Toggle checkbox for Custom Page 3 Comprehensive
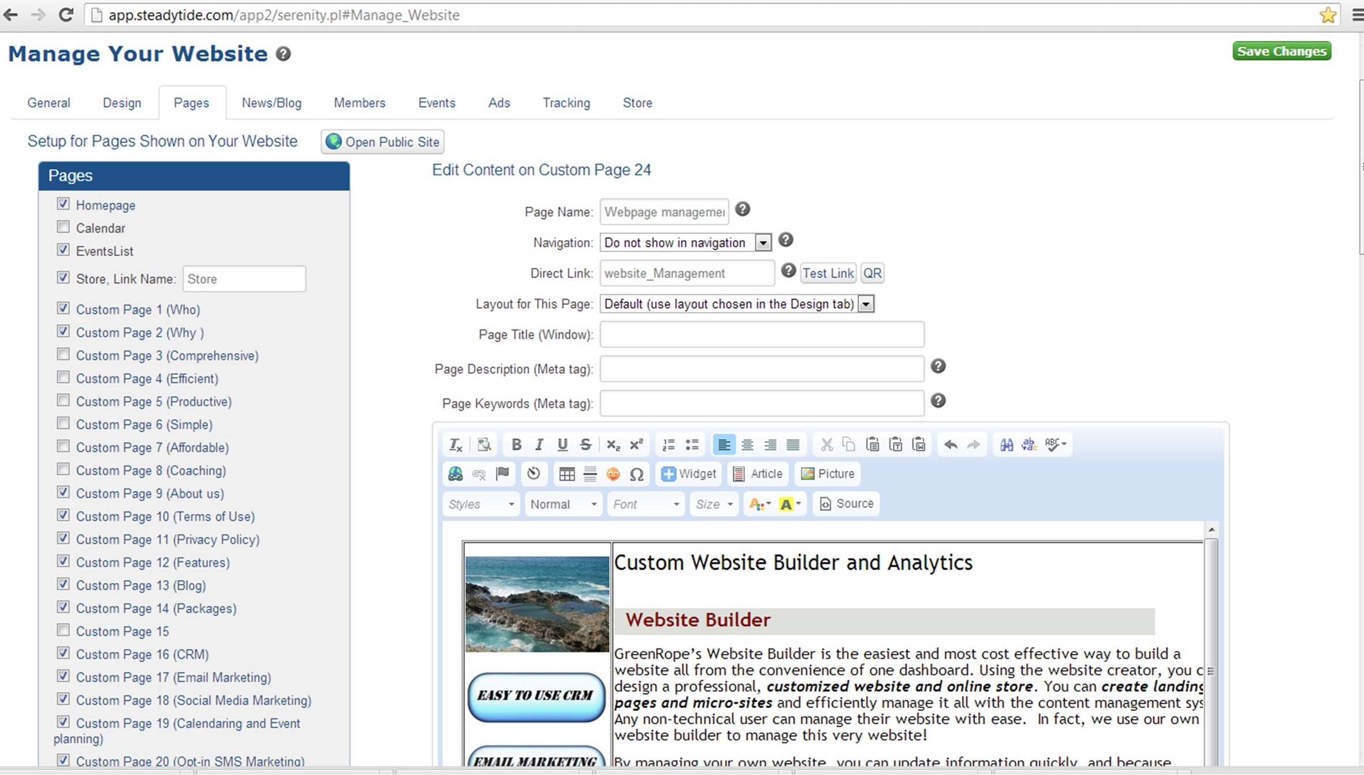Screen dimensions: 1364x775 tap(63, 354)
